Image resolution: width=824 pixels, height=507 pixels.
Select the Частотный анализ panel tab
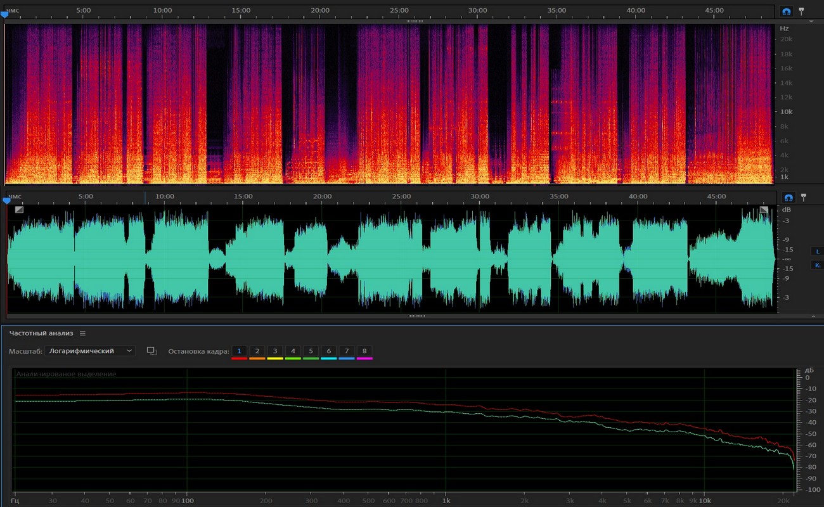tap(41, 333)
